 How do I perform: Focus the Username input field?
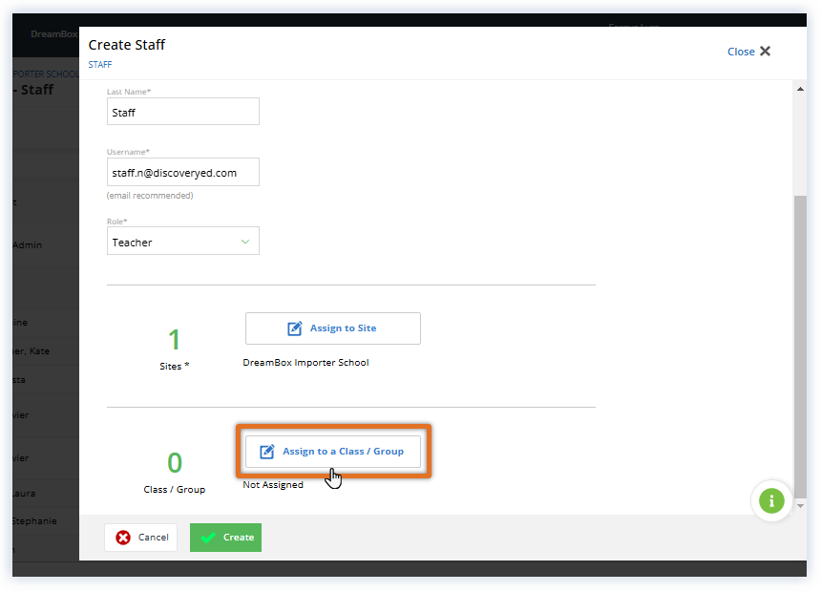tap(182, 172)
